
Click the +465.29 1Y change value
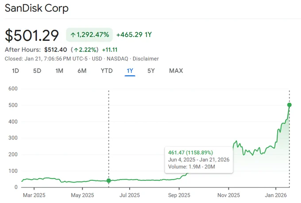pyautogui.click(x=134, y=35)
